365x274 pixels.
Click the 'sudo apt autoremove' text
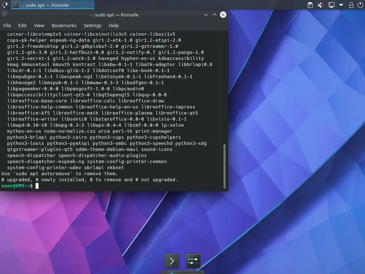43,174
